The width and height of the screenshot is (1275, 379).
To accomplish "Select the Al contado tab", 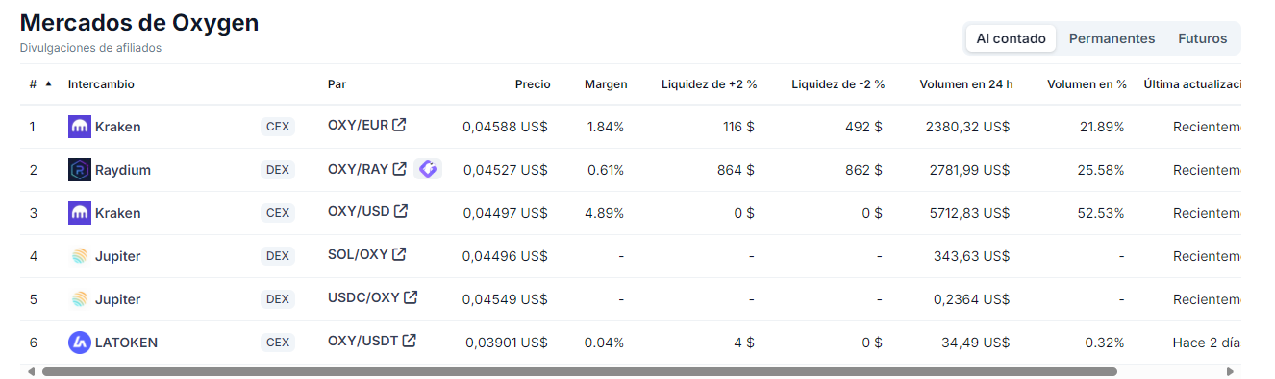I will click(1011, 38).
